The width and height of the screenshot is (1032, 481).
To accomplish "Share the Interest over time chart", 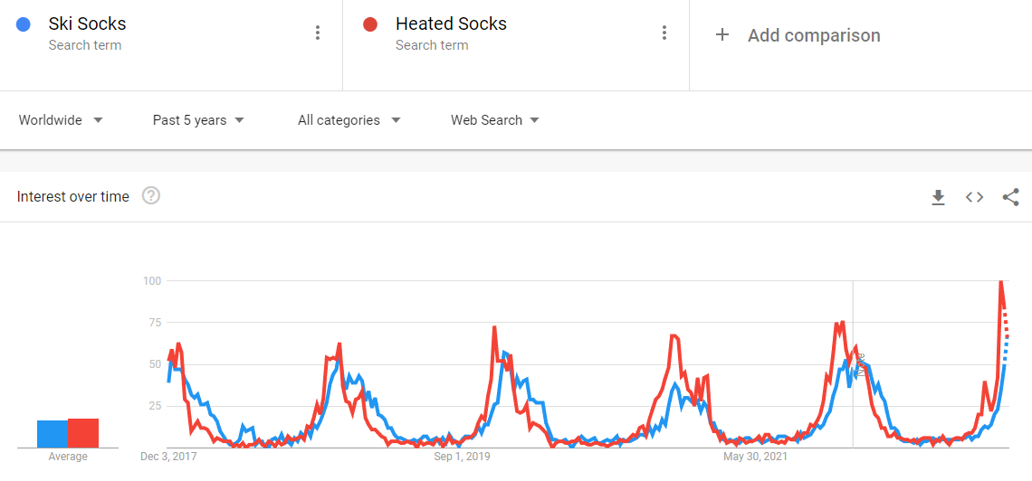I will pyautogui.click(x=1010, y=197).
